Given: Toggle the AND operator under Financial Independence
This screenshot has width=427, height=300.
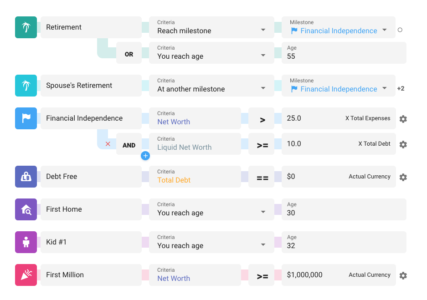Looking at the screenshot, I should pyautogui.click(x=129, y=145).
